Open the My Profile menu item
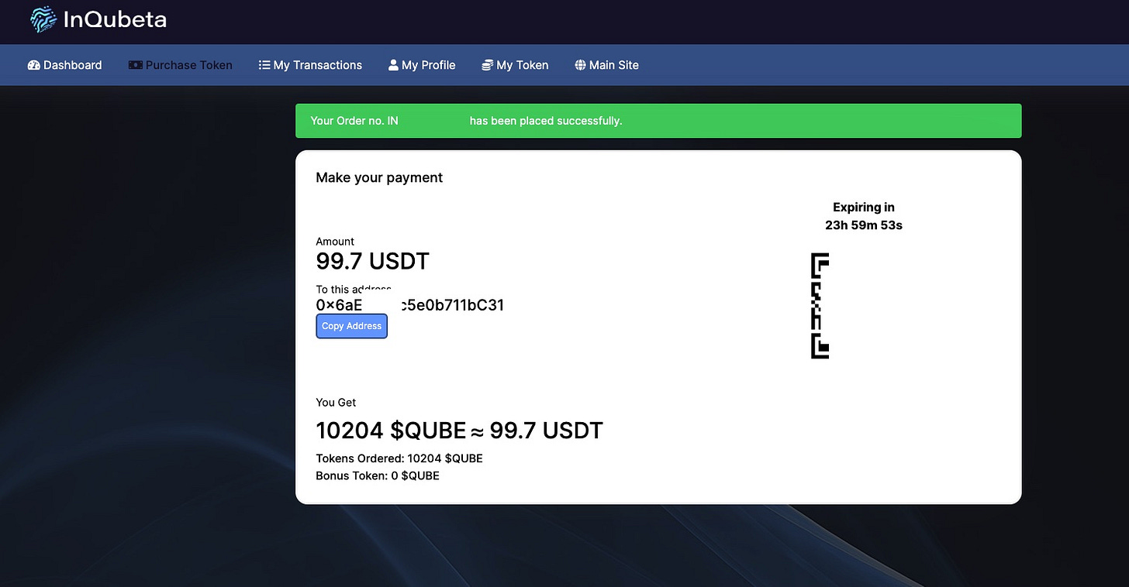This screenshot has width=1129, height=587. [x=422, y=65]
